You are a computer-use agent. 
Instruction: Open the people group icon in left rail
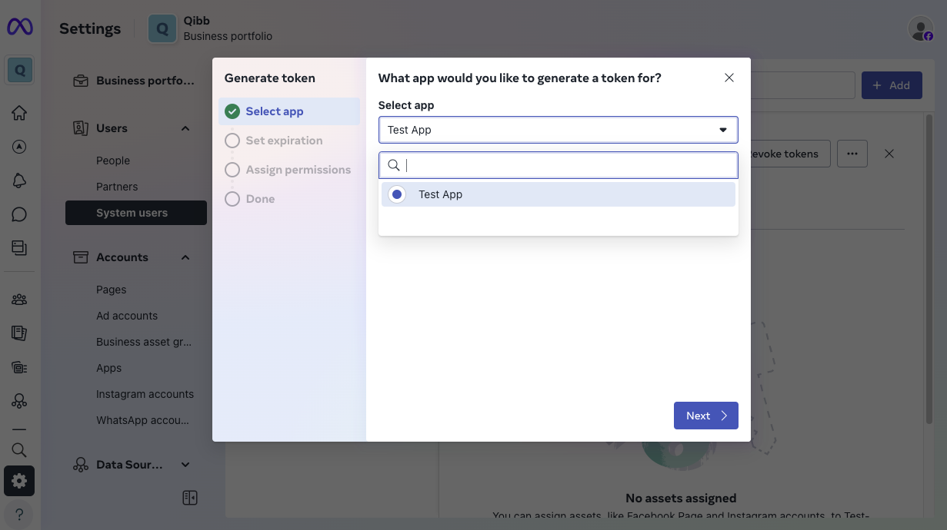(19, 299)
